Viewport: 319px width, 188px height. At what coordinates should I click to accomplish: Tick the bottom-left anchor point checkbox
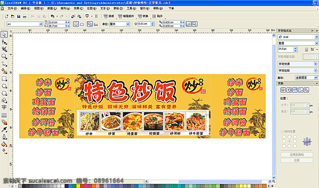coord(284,146)
